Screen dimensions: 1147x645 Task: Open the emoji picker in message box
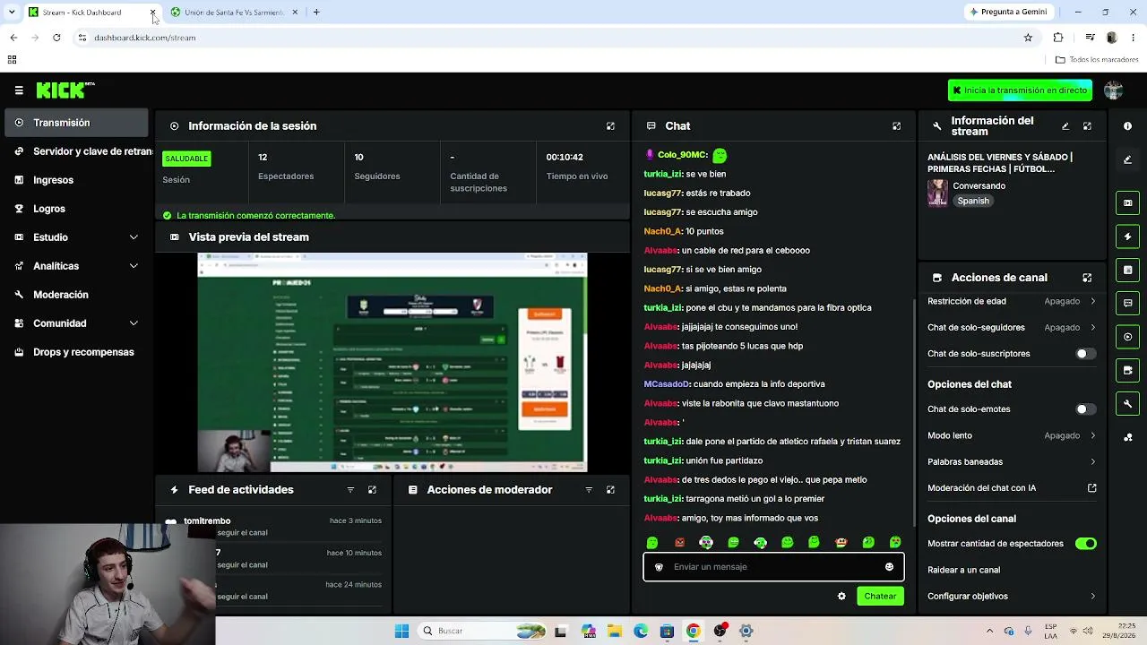click(889, 567)
